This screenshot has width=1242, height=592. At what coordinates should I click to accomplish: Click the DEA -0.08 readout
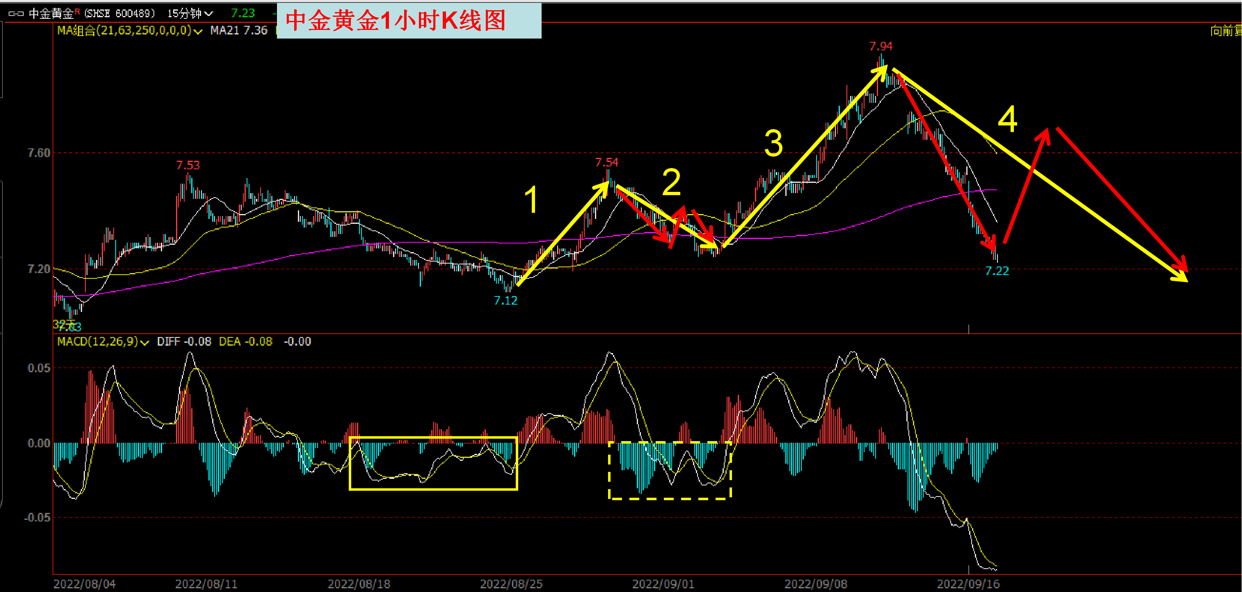click(245, 342)
